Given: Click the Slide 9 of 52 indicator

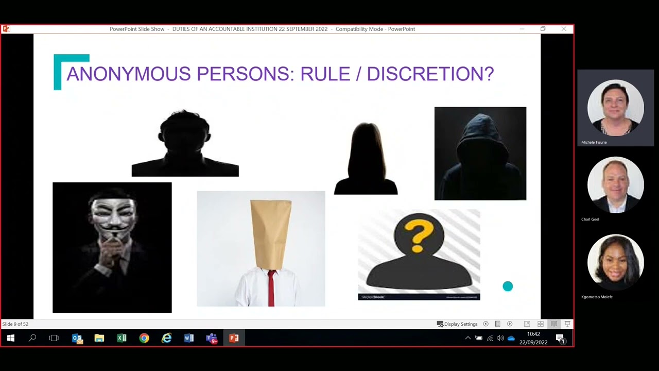Looking at the screenshot, I should [15, 324].
